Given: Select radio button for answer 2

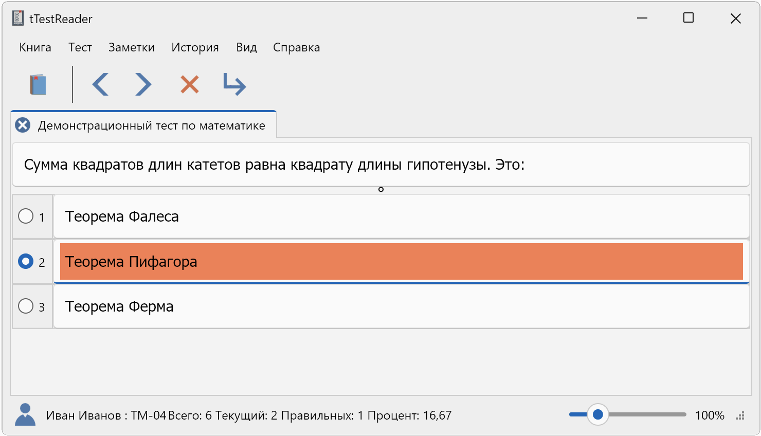Looking at the screenshot, I should [26, 261].
